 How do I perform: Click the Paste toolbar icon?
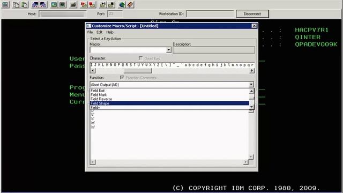click(x=25, y=5)
